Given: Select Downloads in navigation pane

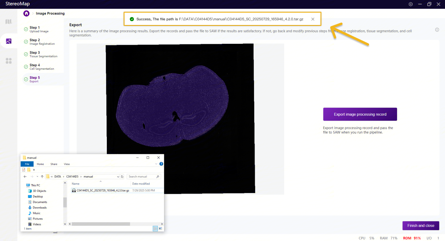Looking at the screenshot, I should (40, 208).
